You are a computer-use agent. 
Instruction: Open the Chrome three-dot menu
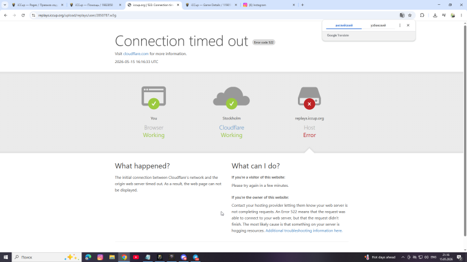click(x=461, y=15)
